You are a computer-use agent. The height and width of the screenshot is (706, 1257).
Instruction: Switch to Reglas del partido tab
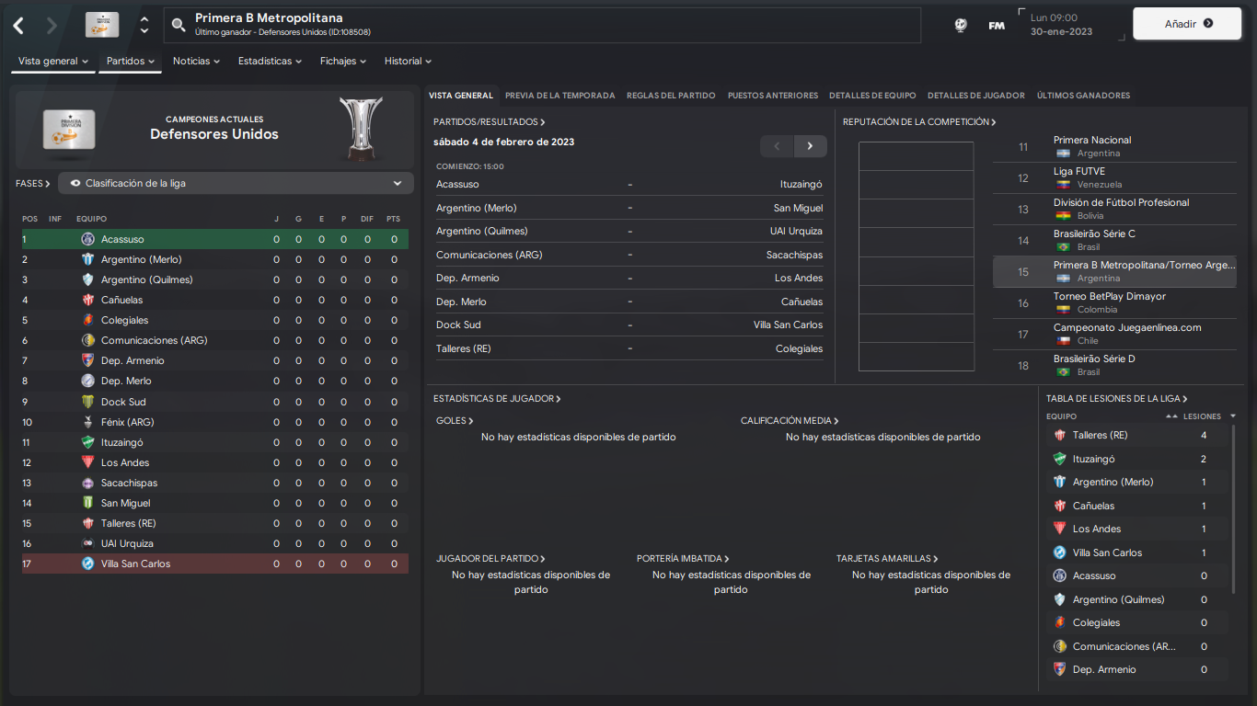tap(671, 96)
